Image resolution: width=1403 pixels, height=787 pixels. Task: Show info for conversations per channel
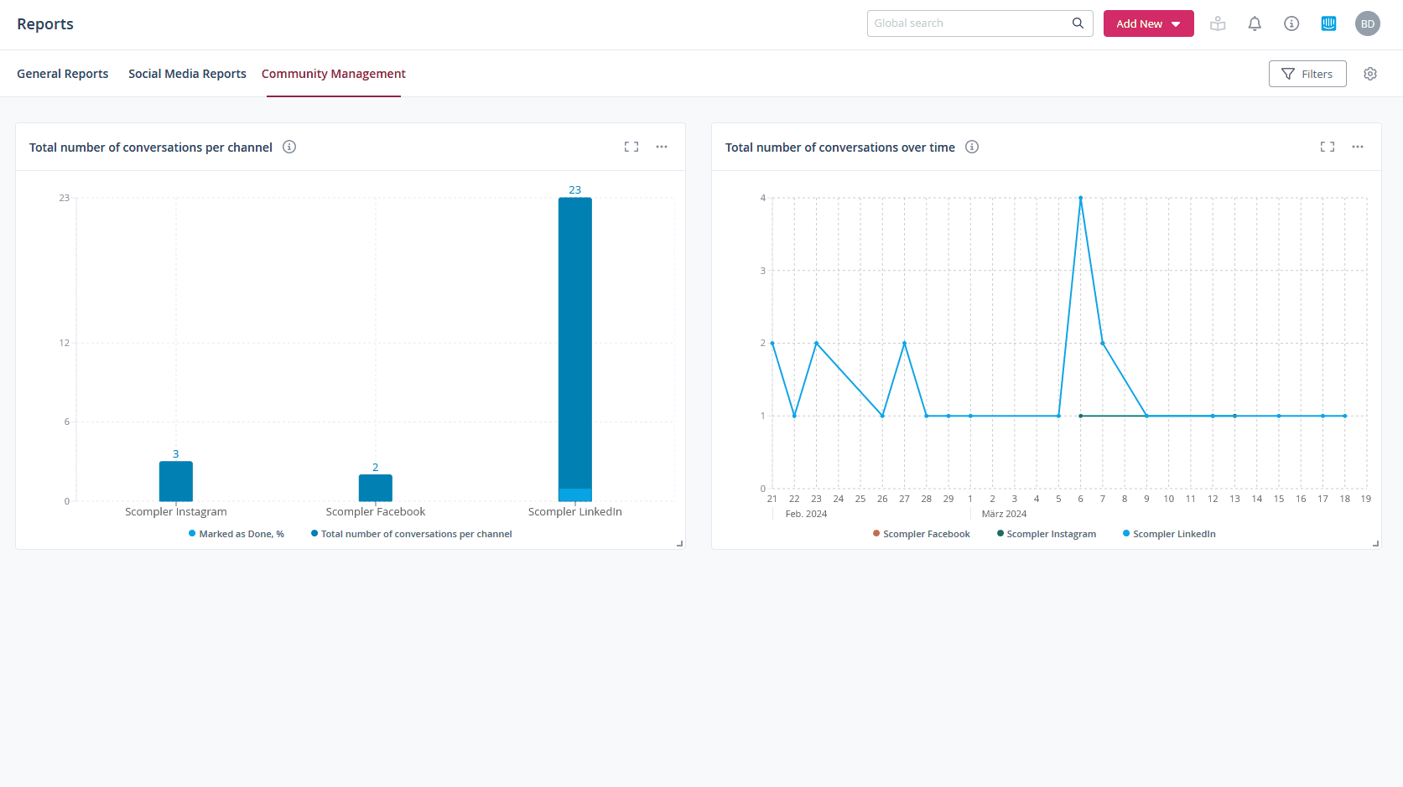tap(289, 147)
